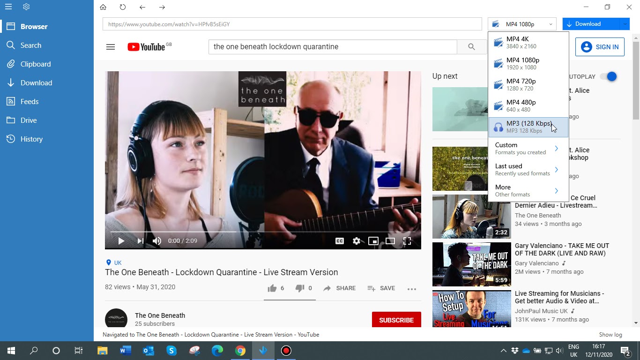
Task: Click the URL address field
Action: tap(292, 24)
